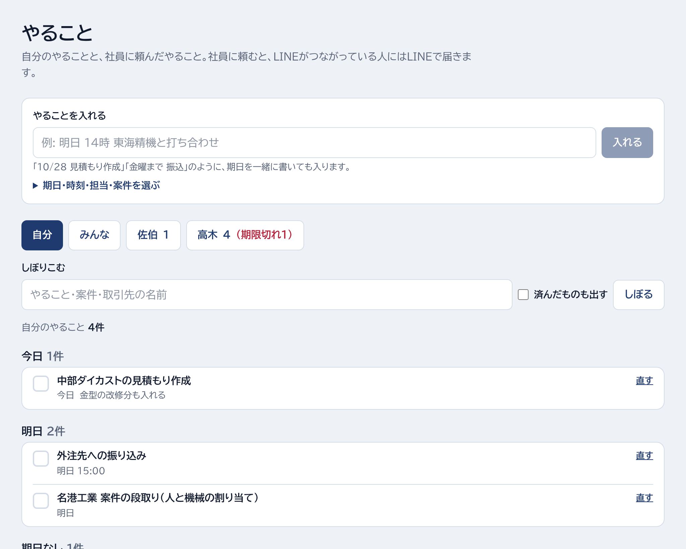Screen dimensions: 686x549
Task: Click 直す for 中部ダイカストの見積もり作成
Action: 644,381
